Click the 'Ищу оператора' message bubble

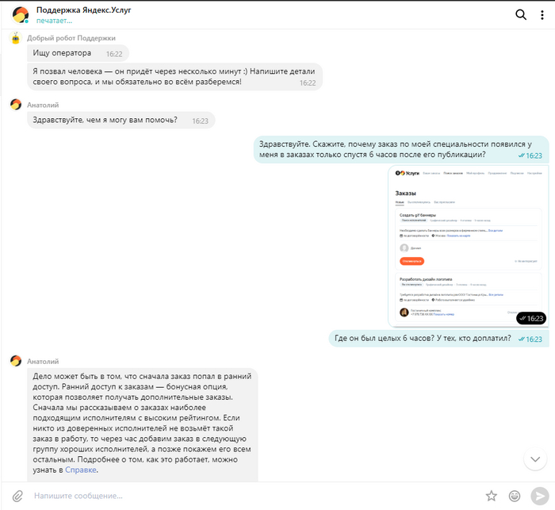point(78,53)
